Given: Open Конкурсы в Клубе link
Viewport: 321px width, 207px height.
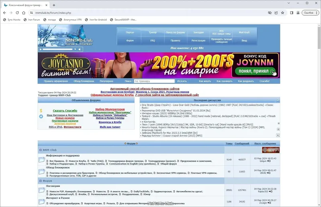Looking at the screenshot, I should [x=110, y=122].
